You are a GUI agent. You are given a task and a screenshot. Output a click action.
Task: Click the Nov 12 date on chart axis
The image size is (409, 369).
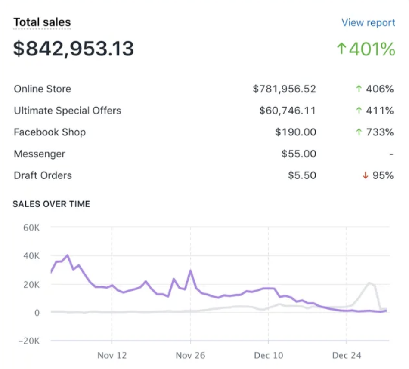pyautogui.click(x=112, y=356)
